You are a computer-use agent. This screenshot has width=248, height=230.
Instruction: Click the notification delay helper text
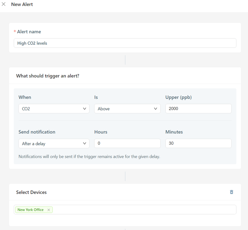[x=89, y=157]
